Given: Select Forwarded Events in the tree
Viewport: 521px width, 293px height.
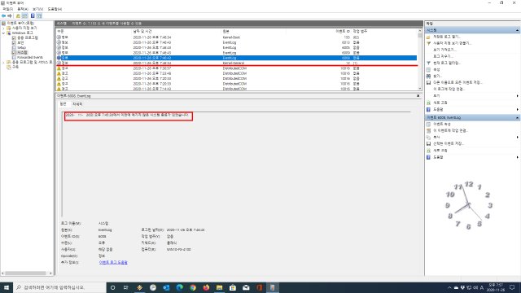Looking at the screenshot, I should 30,57.
